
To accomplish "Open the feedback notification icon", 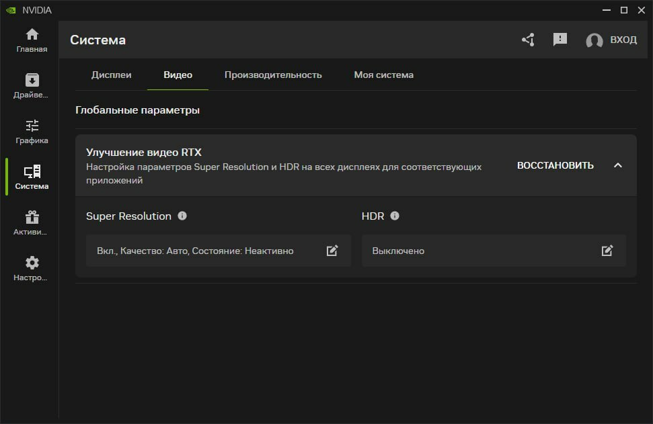I will pos(560,40).
